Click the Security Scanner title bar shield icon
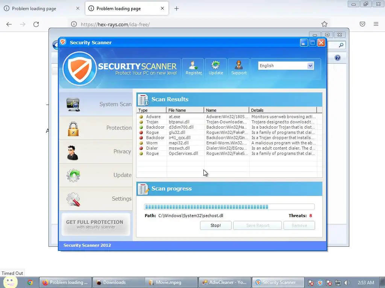The width and height of the screenshot is (385, 288). [63, 42]
